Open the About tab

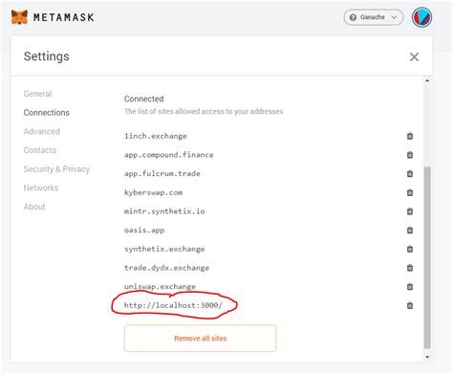pos(34,207)
